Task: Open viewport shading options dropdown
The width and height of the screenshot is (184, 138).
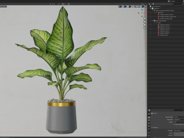Action: click(143, 7)
